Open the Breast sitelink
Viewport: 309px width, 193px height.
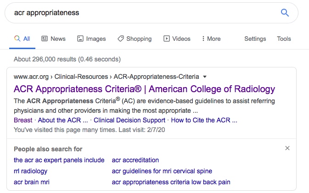[x=23, y=120]
